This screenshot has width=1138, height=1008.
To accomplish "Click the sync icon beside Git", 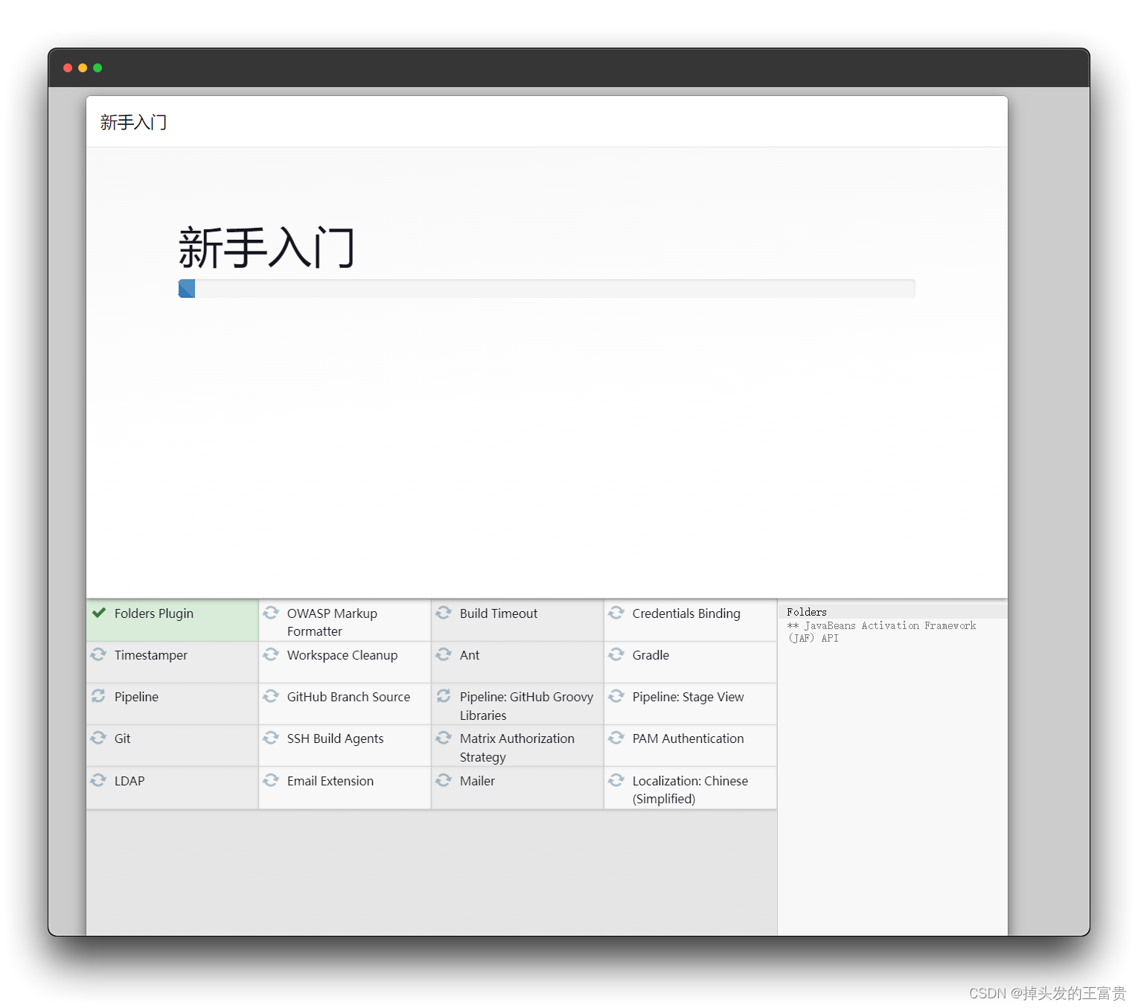I will coord(98,738).
